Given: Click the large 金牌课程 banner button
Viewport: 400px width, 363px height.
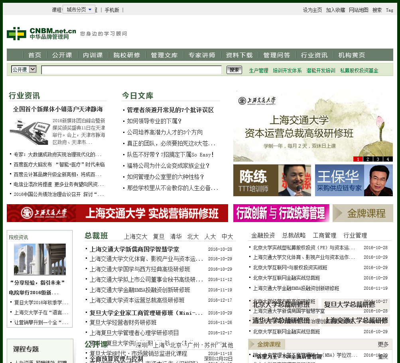Looking at the screenshot, I should pos(363,213).
